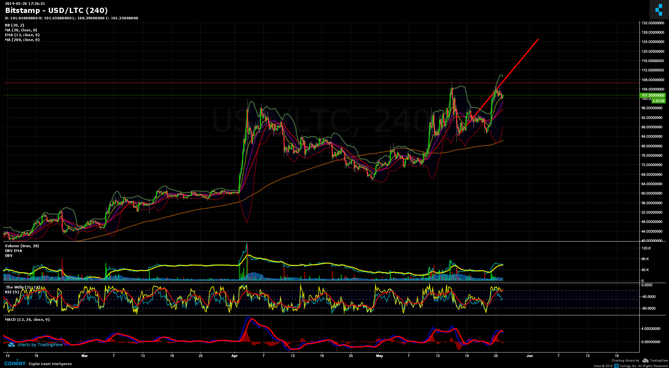Screen dimensions: 669x368
Task: Click the Bitstamp - USD/LTC (240) title
Action: tap(57, 11)
